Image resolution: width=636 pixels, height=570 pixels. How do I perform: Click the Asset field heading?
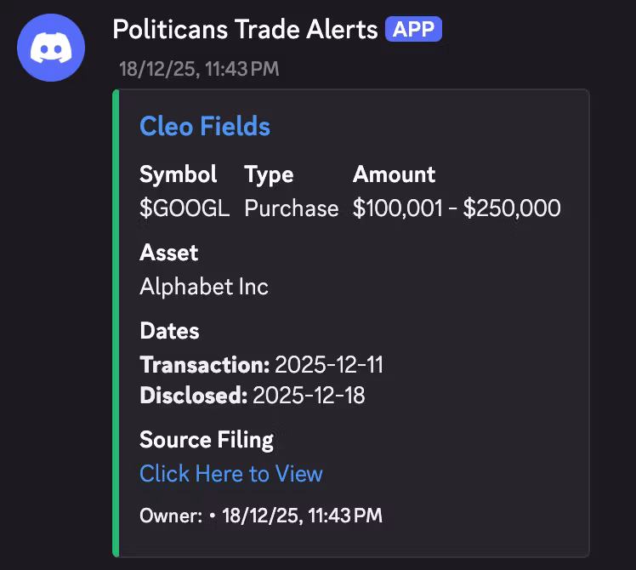(169, 253)
